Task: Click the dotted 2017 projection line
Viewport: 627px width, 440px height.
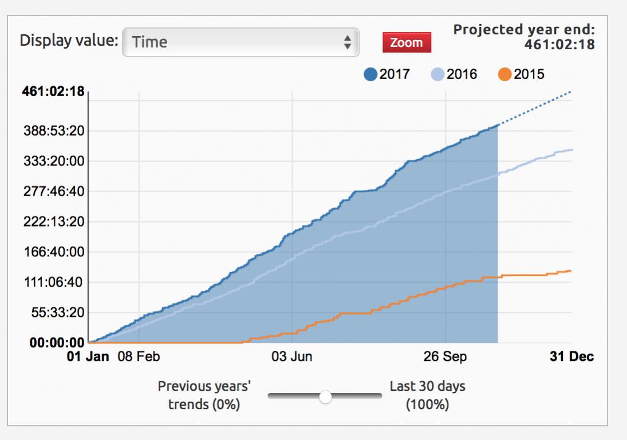Action: (535, 108)
